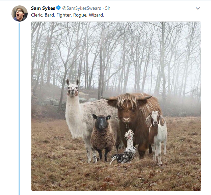Screen dimensions: 211x195
Task: Open the "5h" tweet timestamp
Action: [x=108, y=8]
